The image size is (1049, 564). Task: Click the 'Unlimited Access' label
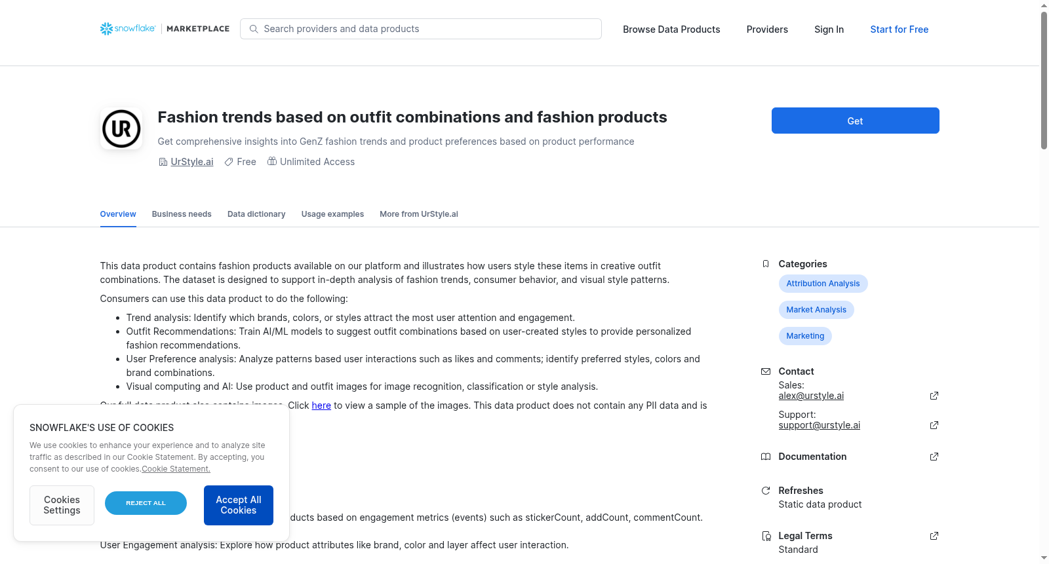coord(317,162)
